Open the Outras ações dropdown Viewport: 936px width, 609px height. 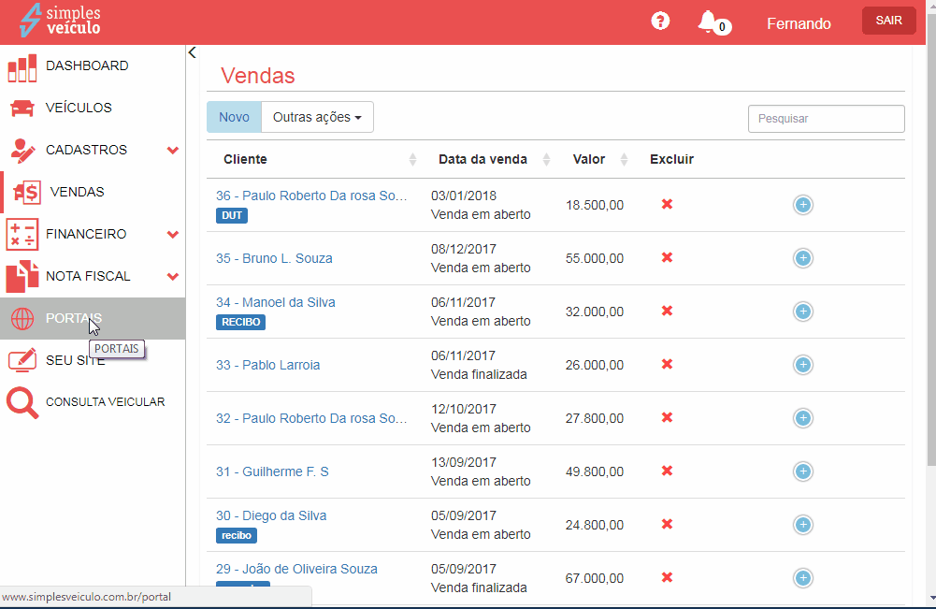317,117
